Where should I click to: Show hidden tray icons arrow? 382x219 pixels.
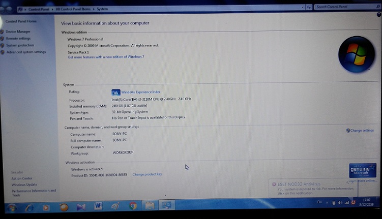pos(327,202)
